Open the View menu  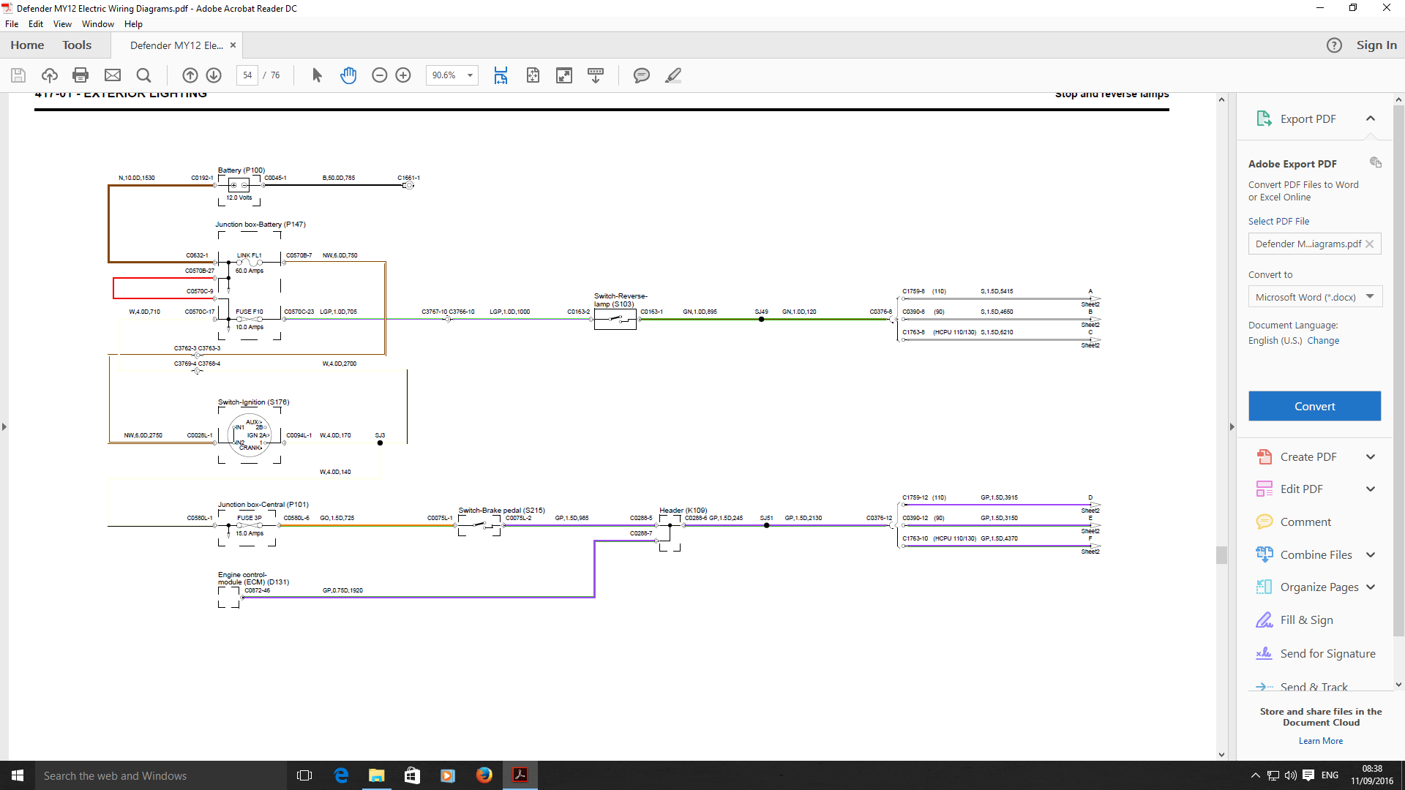(x=62, y=24)
